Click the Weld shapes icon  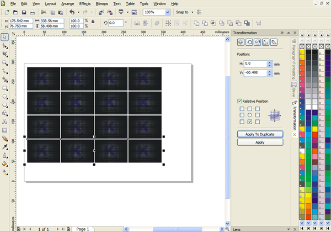(196, 23)
